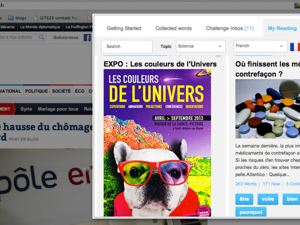Open the hausse du chômage headline
300x225 pixels.
click(x=46, y=132)
